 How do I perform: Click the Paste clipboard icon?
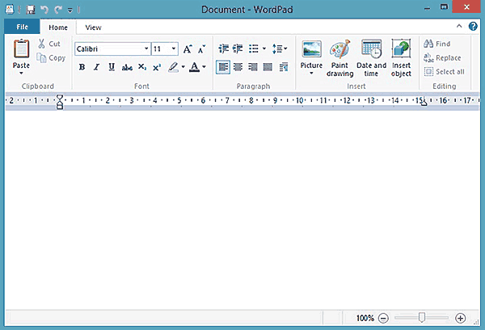(x=21, y=49)
